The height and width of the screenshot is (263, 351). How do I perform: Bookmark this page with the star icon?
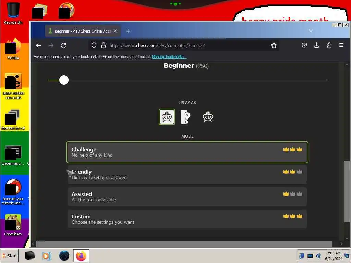[274, 46]
